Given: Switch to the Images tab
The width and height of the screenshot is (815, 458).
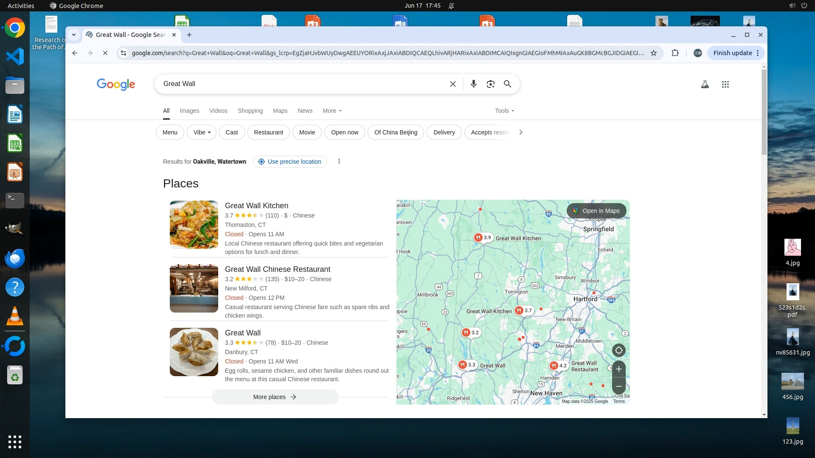Looking at the screenshot, I should pos(189,111).
